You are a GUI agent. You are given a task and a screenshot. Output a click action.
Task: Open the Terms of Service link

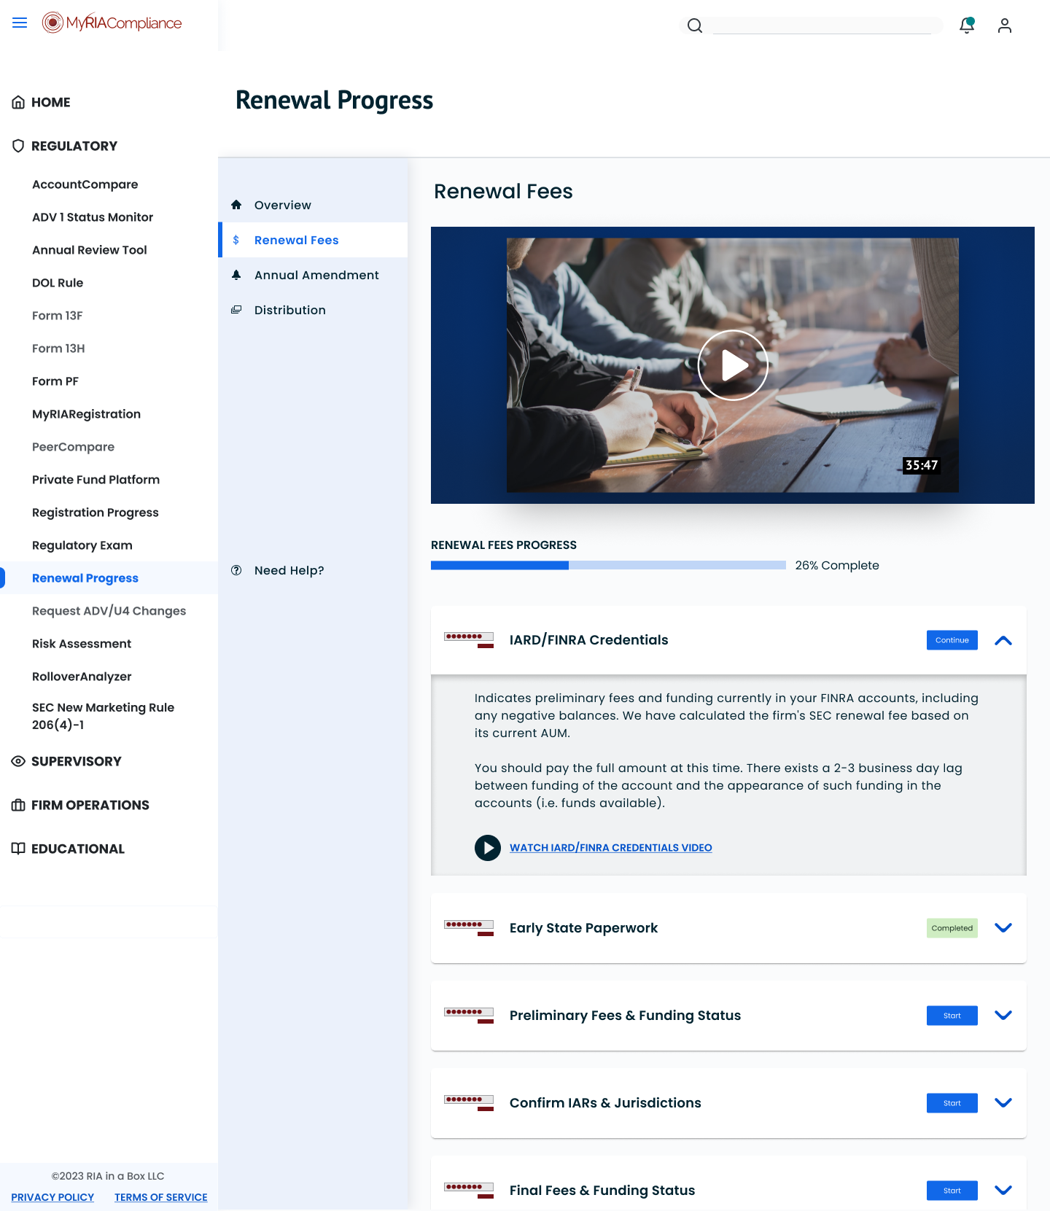(161, 1197)
